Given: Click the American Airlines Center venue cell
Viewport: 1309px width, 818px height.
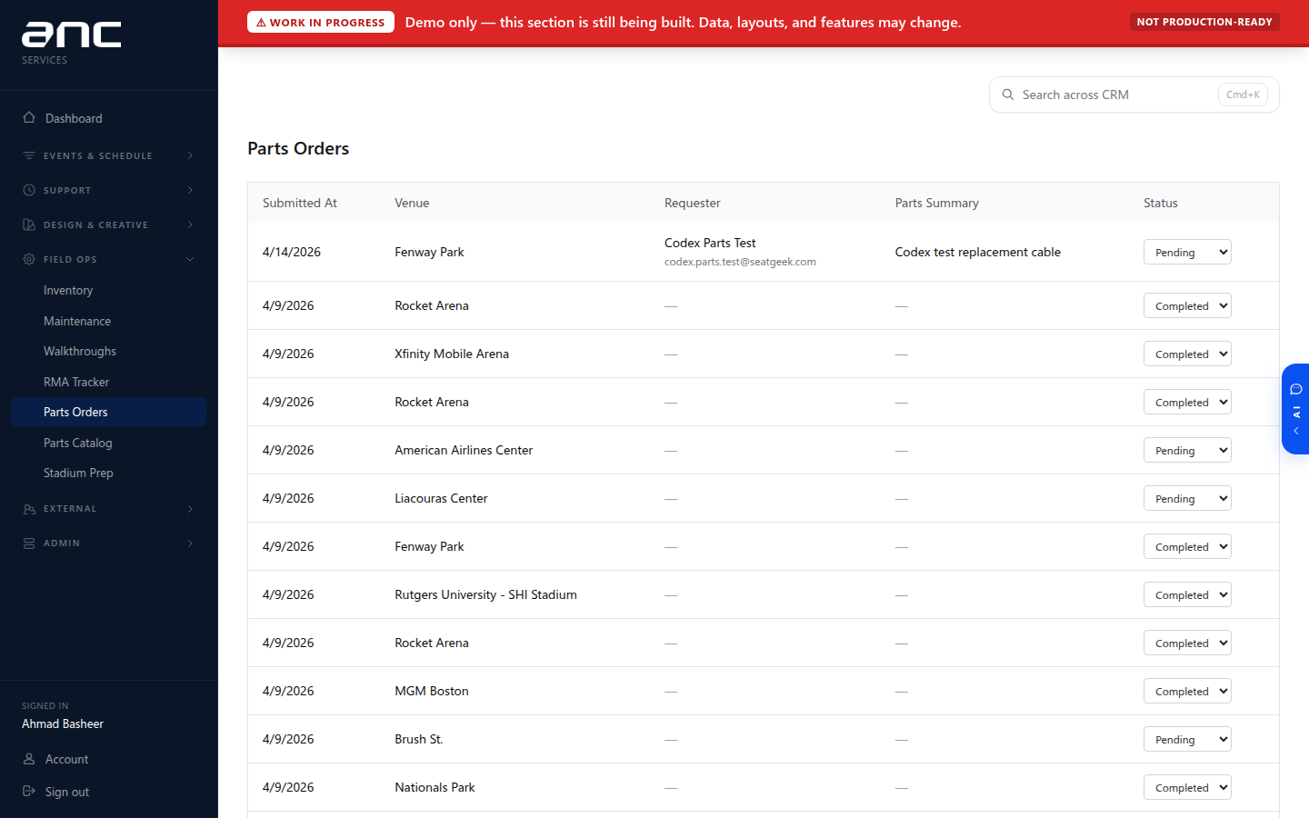Looking at the screenshot, I should (464, 450).
